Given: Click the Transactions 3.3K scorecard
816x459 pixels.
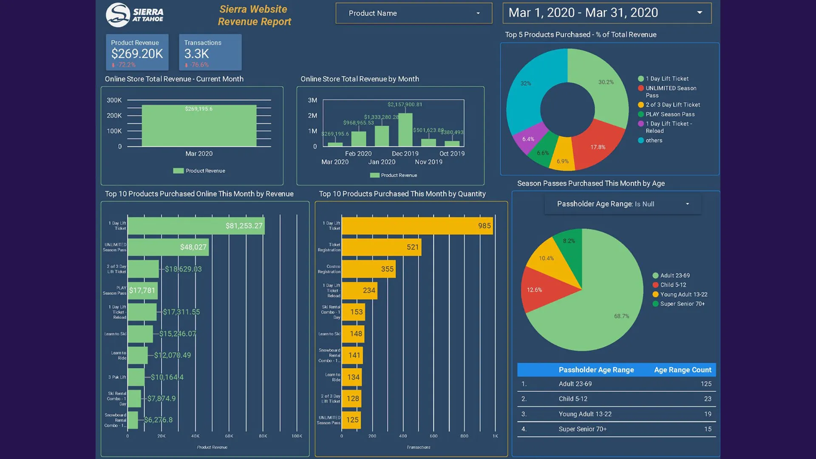Looking at the screenshot, I should click(x=210, y=52).
